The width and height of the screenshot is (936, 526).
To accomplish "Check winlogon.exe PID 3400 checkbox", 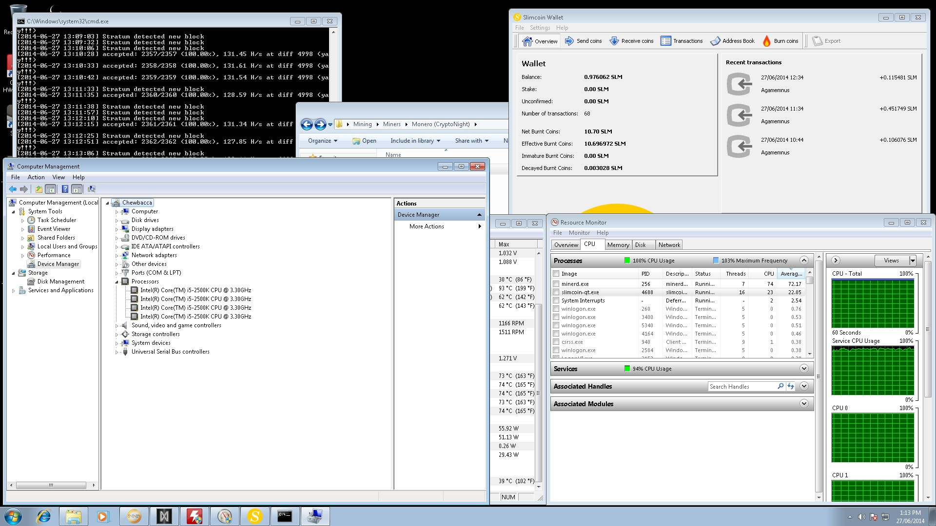I will 556,317.
